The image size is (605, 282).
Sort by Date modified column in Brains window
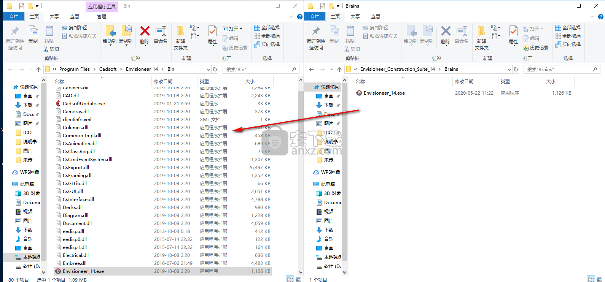(x=464, y=81)
